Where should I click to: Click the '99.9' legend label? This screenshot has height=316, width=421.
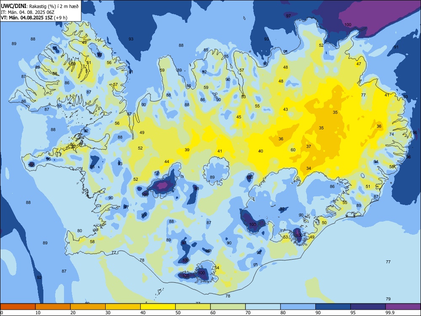point(390,313)
